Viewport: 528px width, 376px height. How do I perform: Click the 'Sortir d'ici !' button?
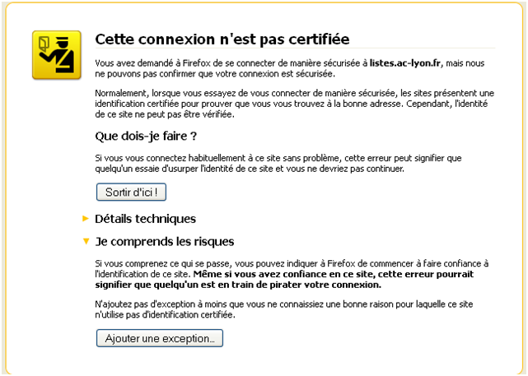(132, 192)
